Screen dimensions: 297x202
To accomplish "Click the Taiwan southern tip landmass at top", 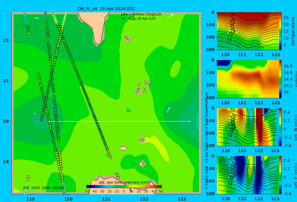I will (x=97, y=26).
